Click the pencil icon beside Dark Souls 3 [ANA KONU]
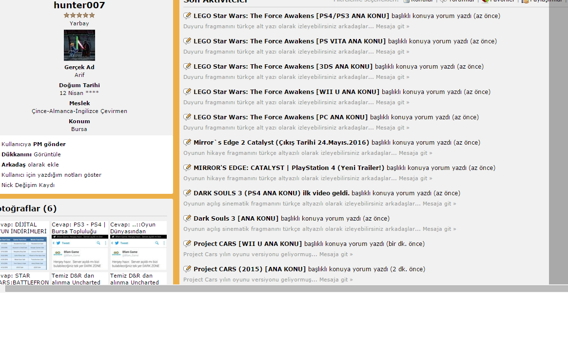Viewport: 568px width, 356px height. coord(187,218)
